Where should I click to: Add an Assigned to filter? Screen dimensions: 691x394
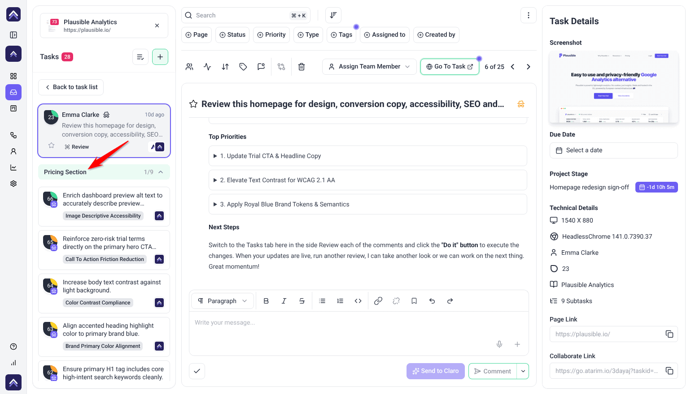coord(385,34)
